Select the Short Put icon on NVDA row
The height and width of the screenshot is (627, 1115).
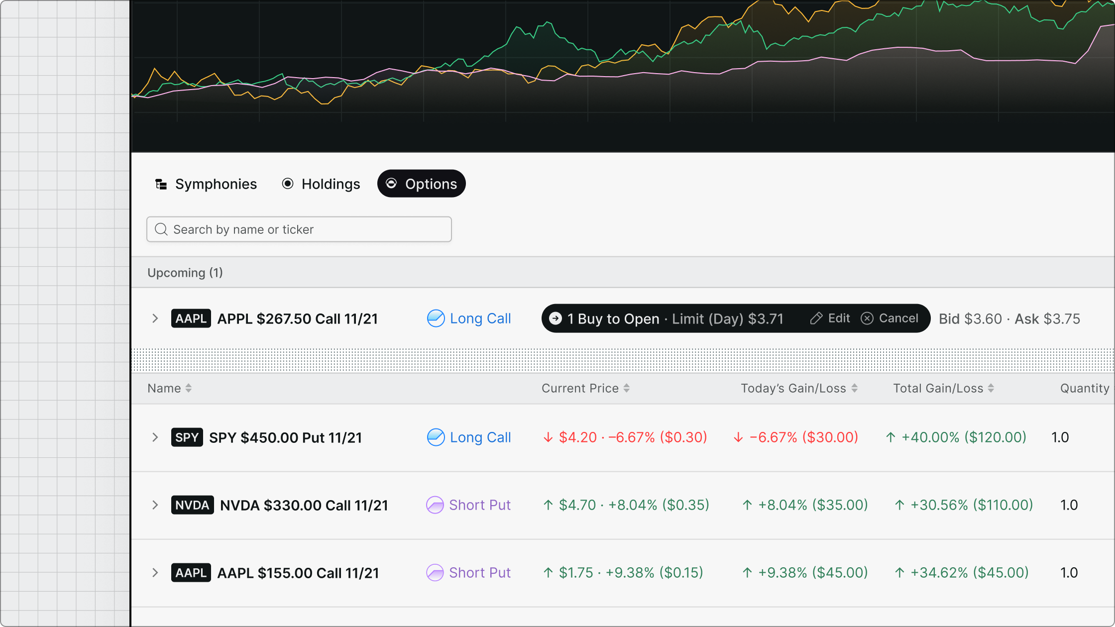pyautogui.click(x=436, y=505)
